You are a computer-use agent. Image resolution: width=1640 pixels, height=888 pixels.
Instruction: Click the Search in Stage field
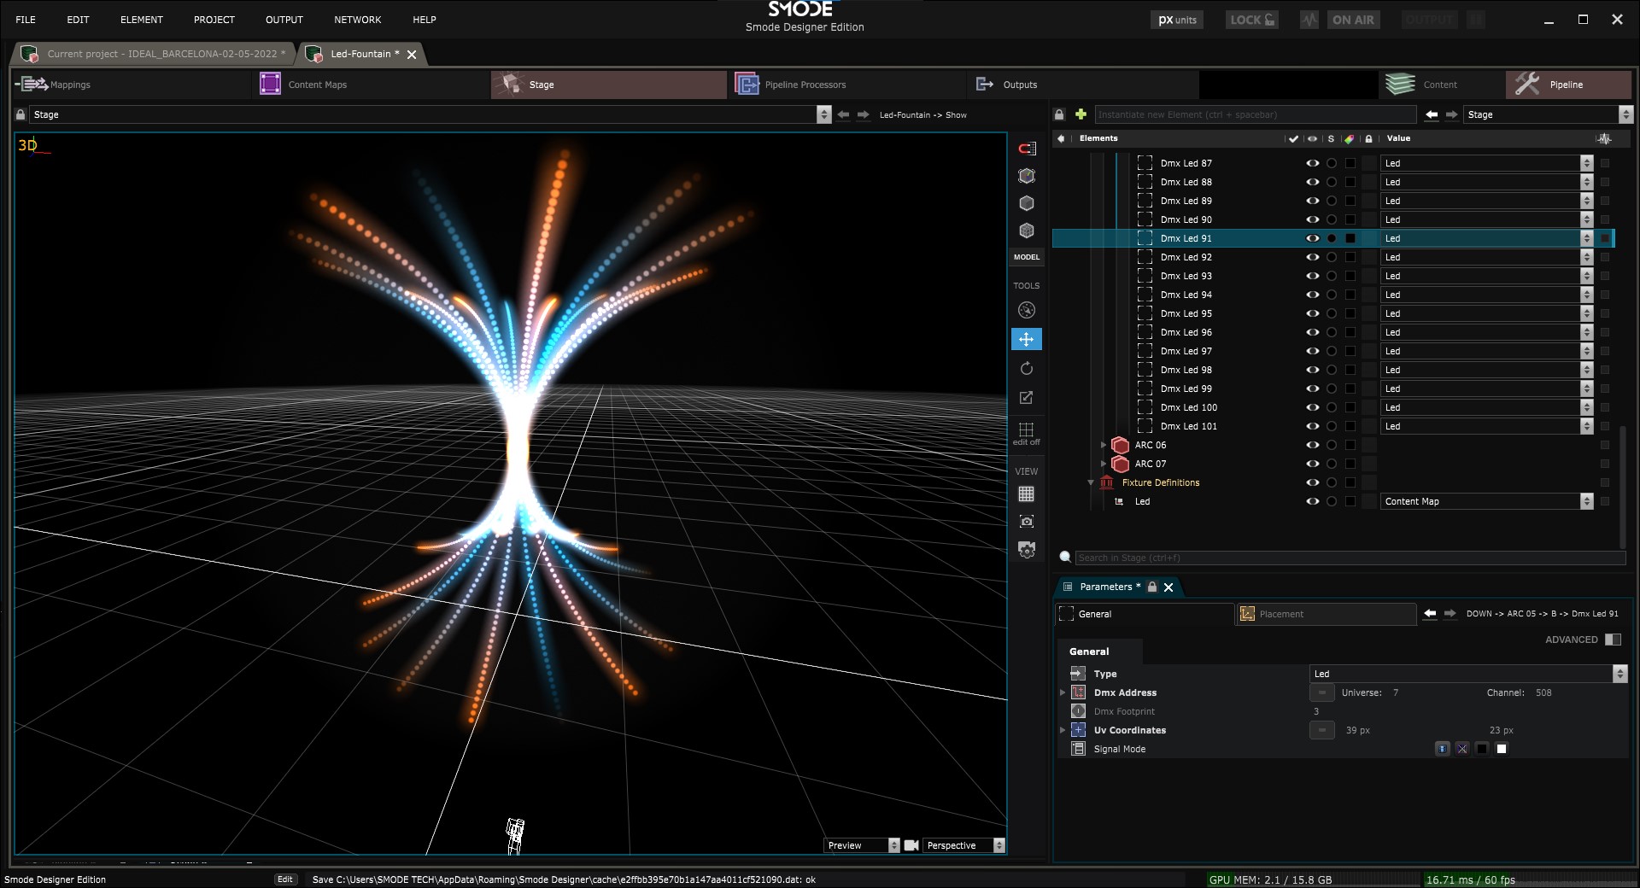pyautogui.click(x=1348, y=558)
